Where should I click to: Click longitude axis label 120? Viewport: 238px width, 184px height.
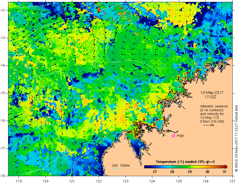tap(45, 181)
